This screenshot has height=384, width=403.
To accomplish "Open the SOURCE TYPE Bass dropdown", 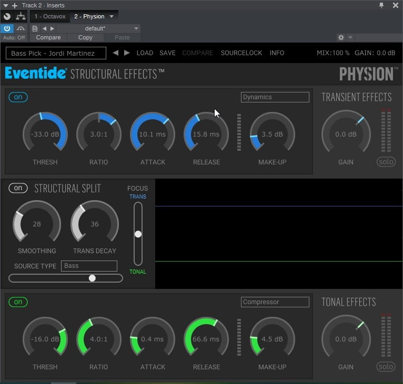I will pos(89,266).
